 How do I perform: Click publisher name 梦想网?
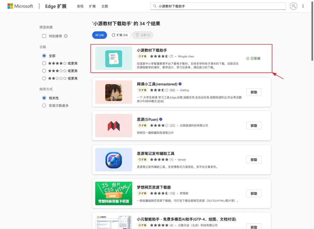184,193
